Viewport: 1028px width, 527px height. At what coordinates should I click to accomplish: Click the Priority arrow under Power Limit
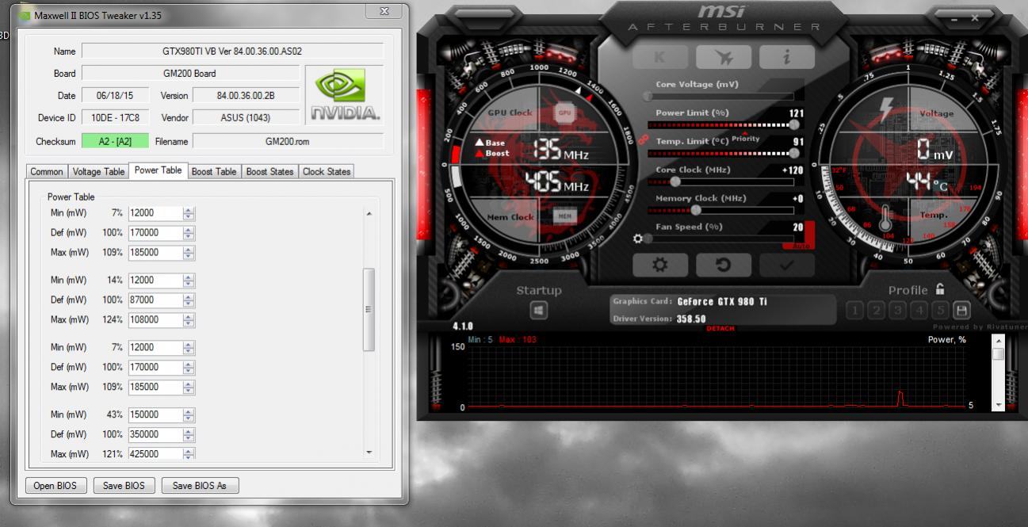pos(744,135)
